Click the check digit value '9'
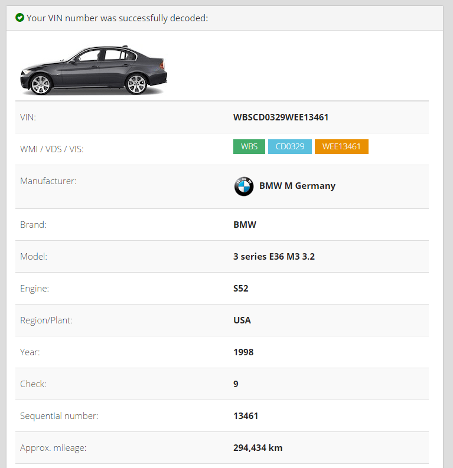This screenshot has height=468, width=453. pos(236,384)
